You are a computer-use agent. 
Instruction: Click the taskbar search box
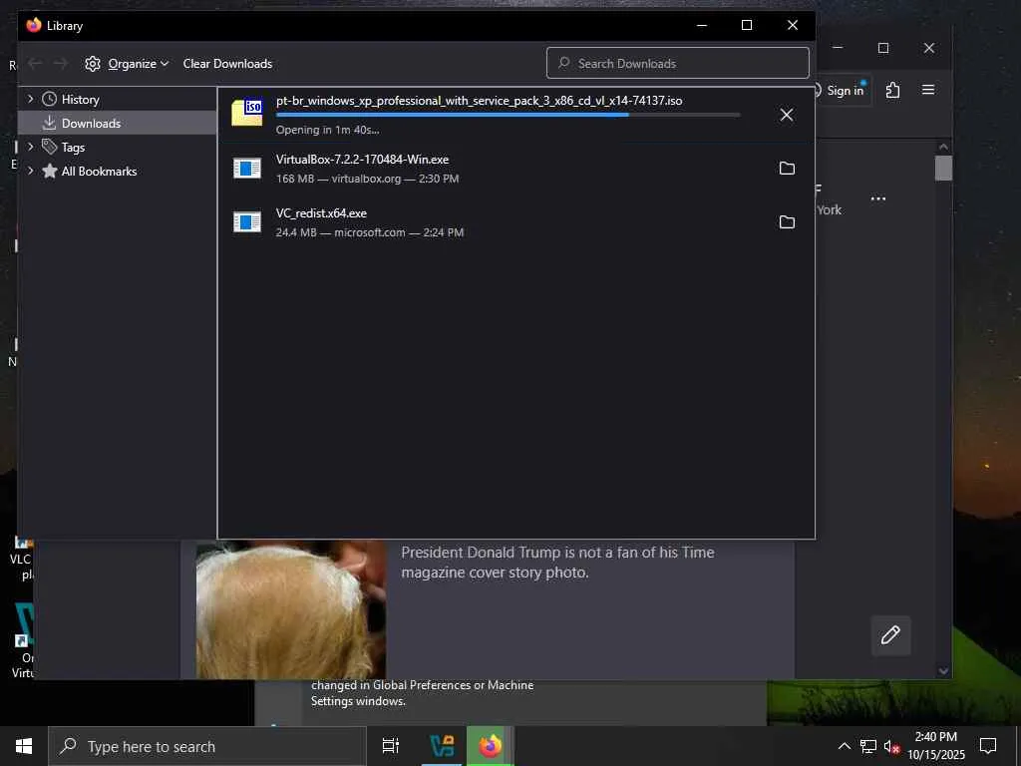[x=207, y=746]
